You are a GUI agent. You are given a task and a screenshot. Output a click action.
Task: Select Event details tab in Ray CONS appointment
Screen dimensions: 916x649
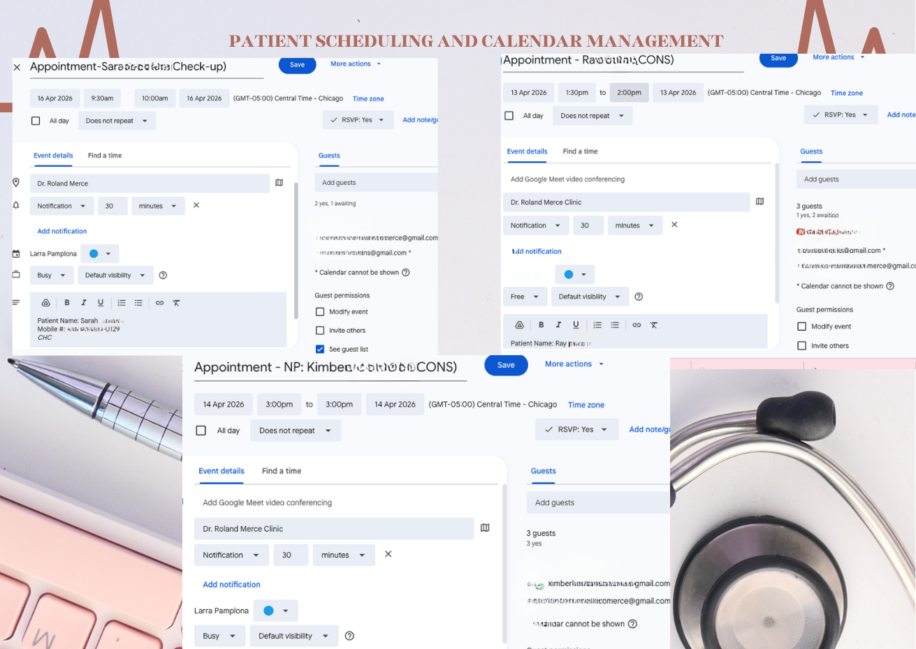tap(527, 151)
